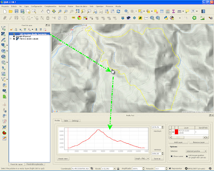Click the Reset view button
This screenshot has height=171, width=214.
coord(63,159)
